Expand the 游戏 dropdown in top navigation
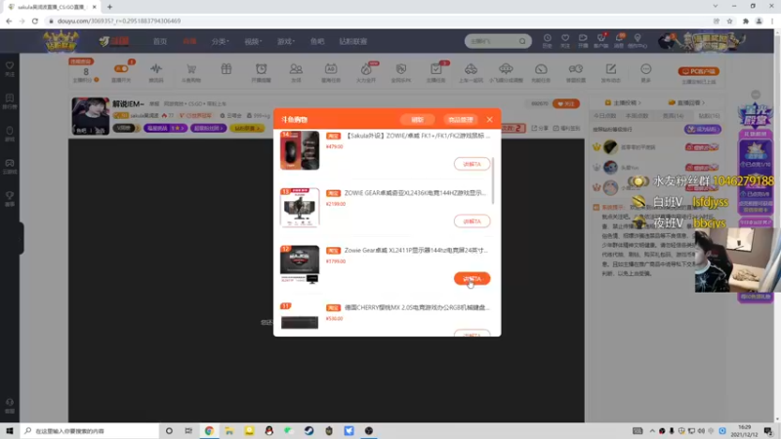Viewport: 781px width, 439px height. pyautogui.click(x=286, y=41)
